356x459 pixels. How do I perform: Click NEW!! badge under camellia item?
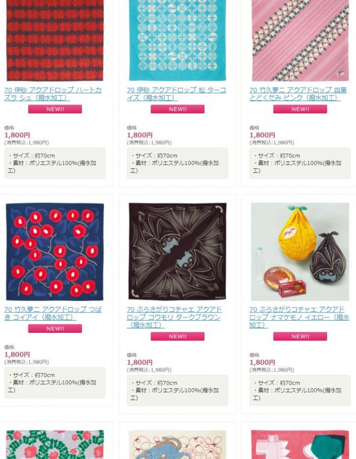55,328
